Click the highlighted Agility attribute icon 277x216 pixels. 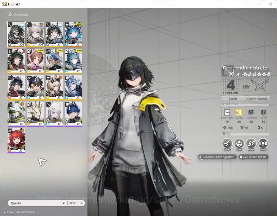point(239,112)
